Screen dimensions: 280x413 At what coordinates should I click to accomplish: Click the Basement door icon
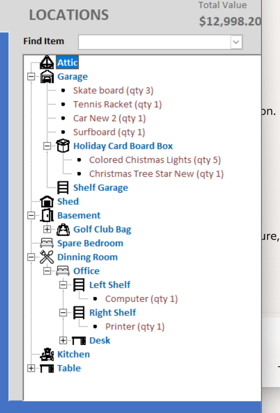tap(47, 216)
